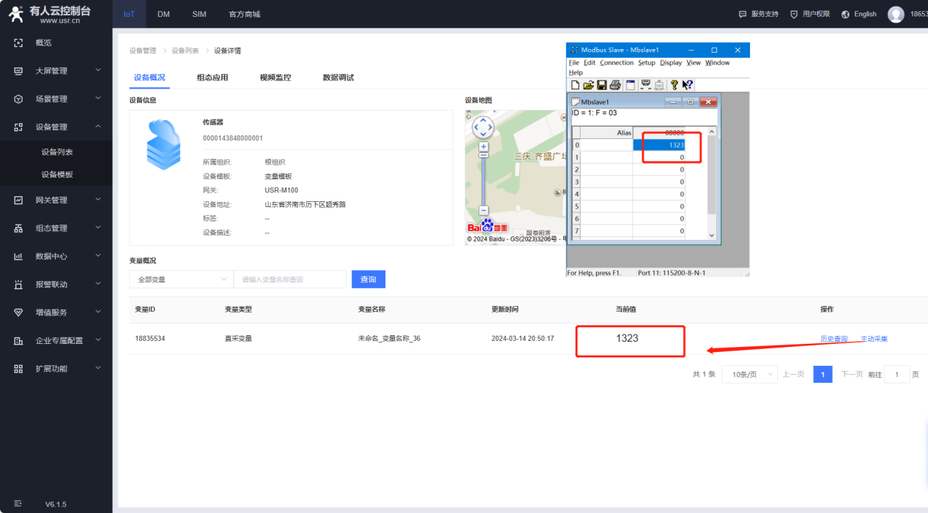Open the Connection menu in Modbus Slave

[x=616, y=63]
